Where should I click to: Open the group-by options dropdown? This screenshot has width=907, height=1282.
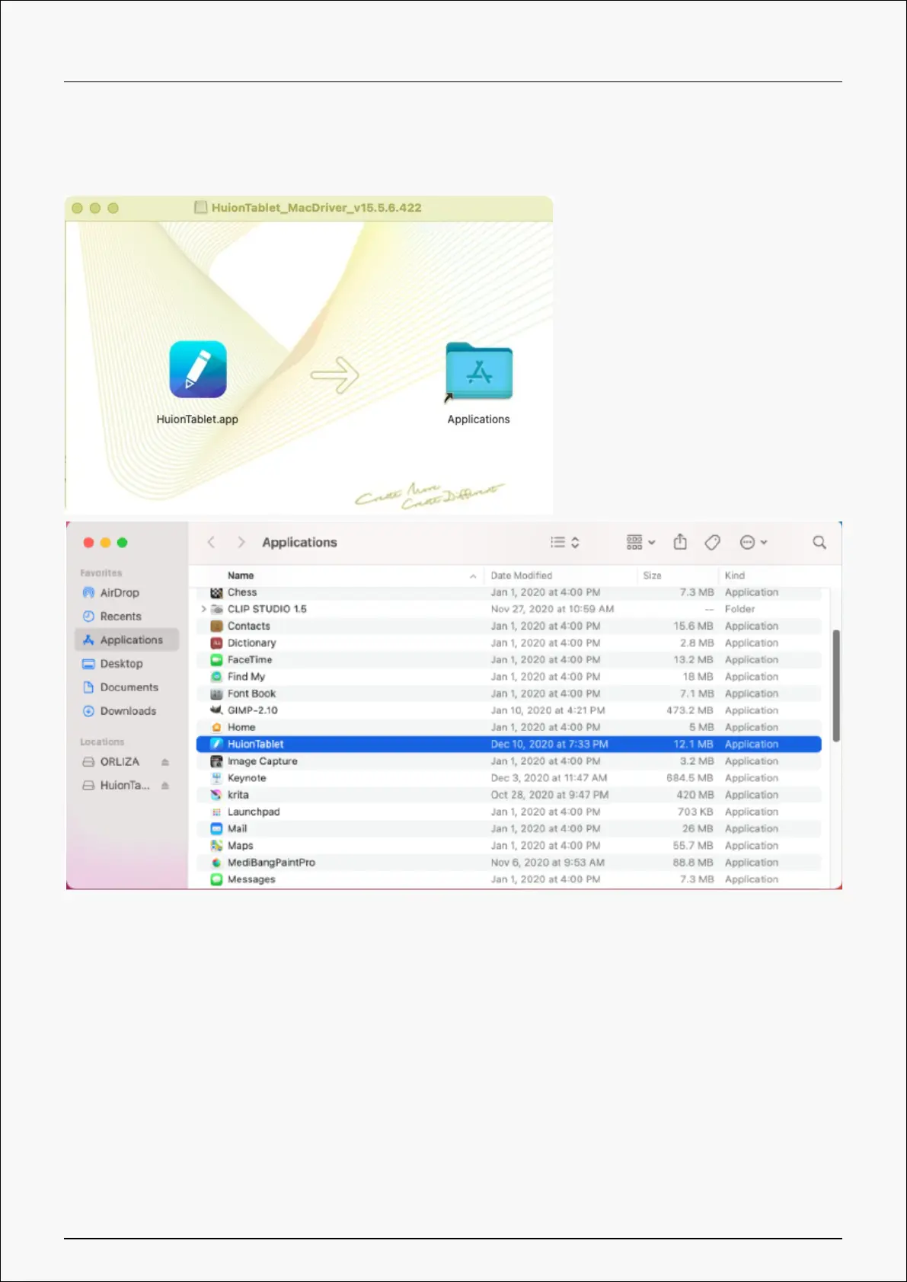click(x=640, y=542)
